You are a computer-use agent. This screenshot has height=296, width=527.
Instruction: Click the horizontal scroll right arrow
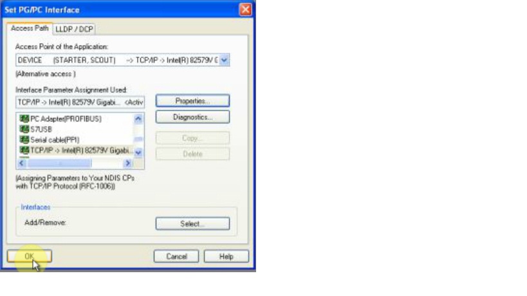coord(127,163)
